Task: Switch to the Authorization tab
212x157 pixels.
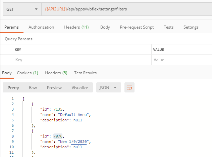Action: point(41,27)
